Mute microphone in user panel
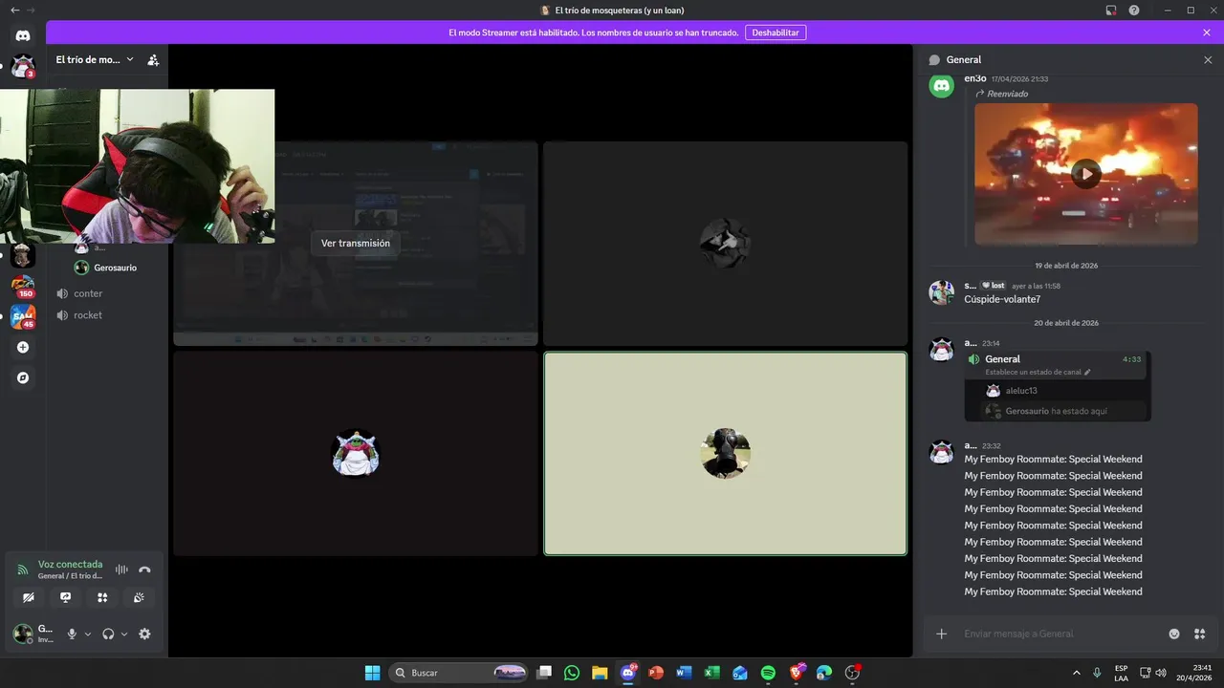Image resolution: width=1224 pixels, height=688 pixels. (72, 634)
